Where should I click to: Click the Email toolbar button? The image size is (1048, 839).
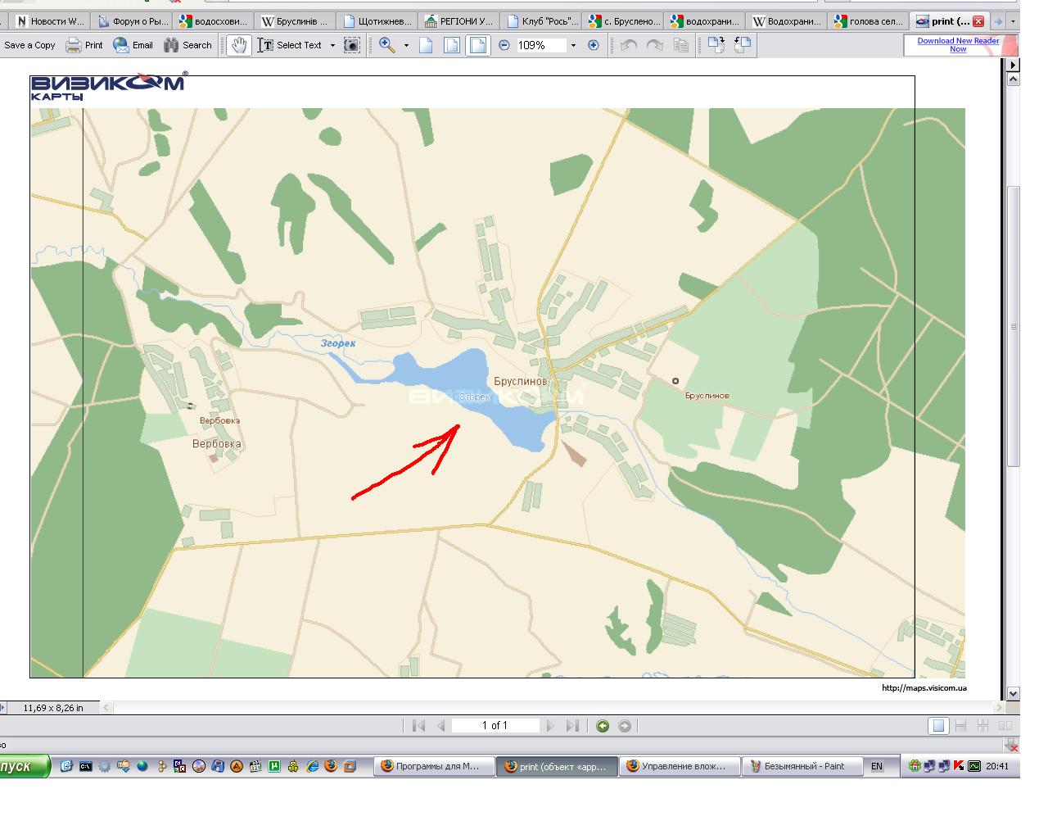click(133, 46)
